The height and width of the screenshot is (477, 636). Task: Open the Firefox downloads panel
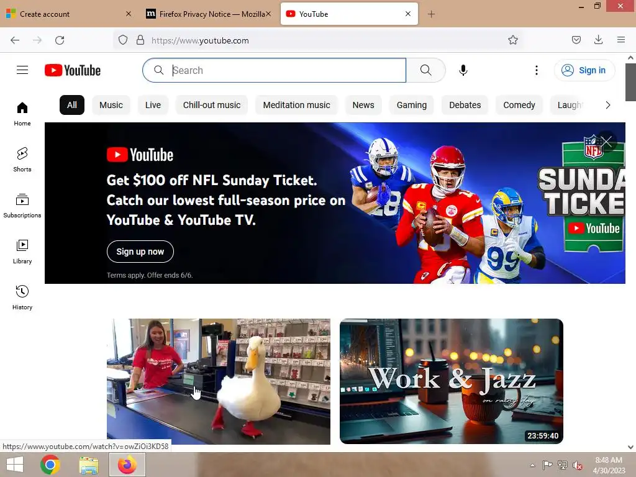(x=598, y=40)
